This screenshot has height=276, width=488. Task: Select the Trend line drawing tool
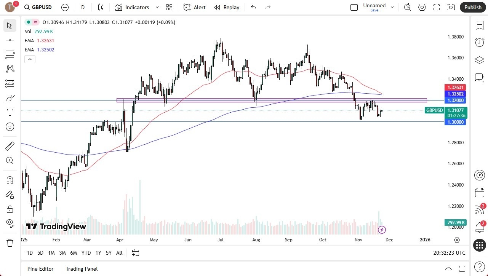point(10,40)
